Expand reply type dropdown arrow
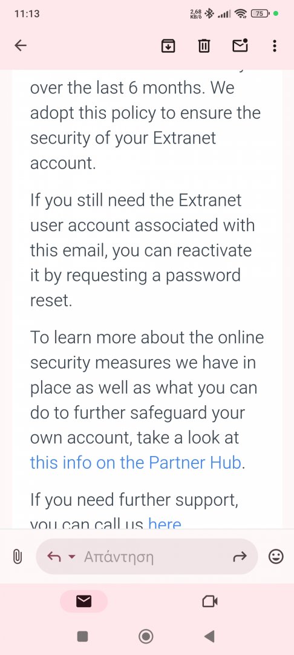This screenshot has width=294, height=655. pos(71,557)
